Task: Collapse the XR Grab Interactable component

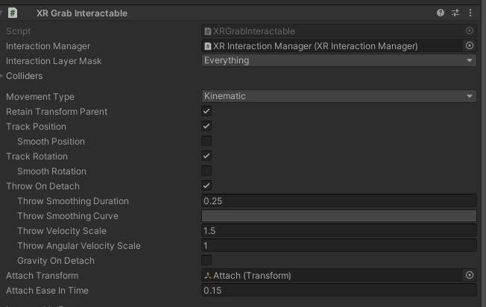Action: pos(3,13)
